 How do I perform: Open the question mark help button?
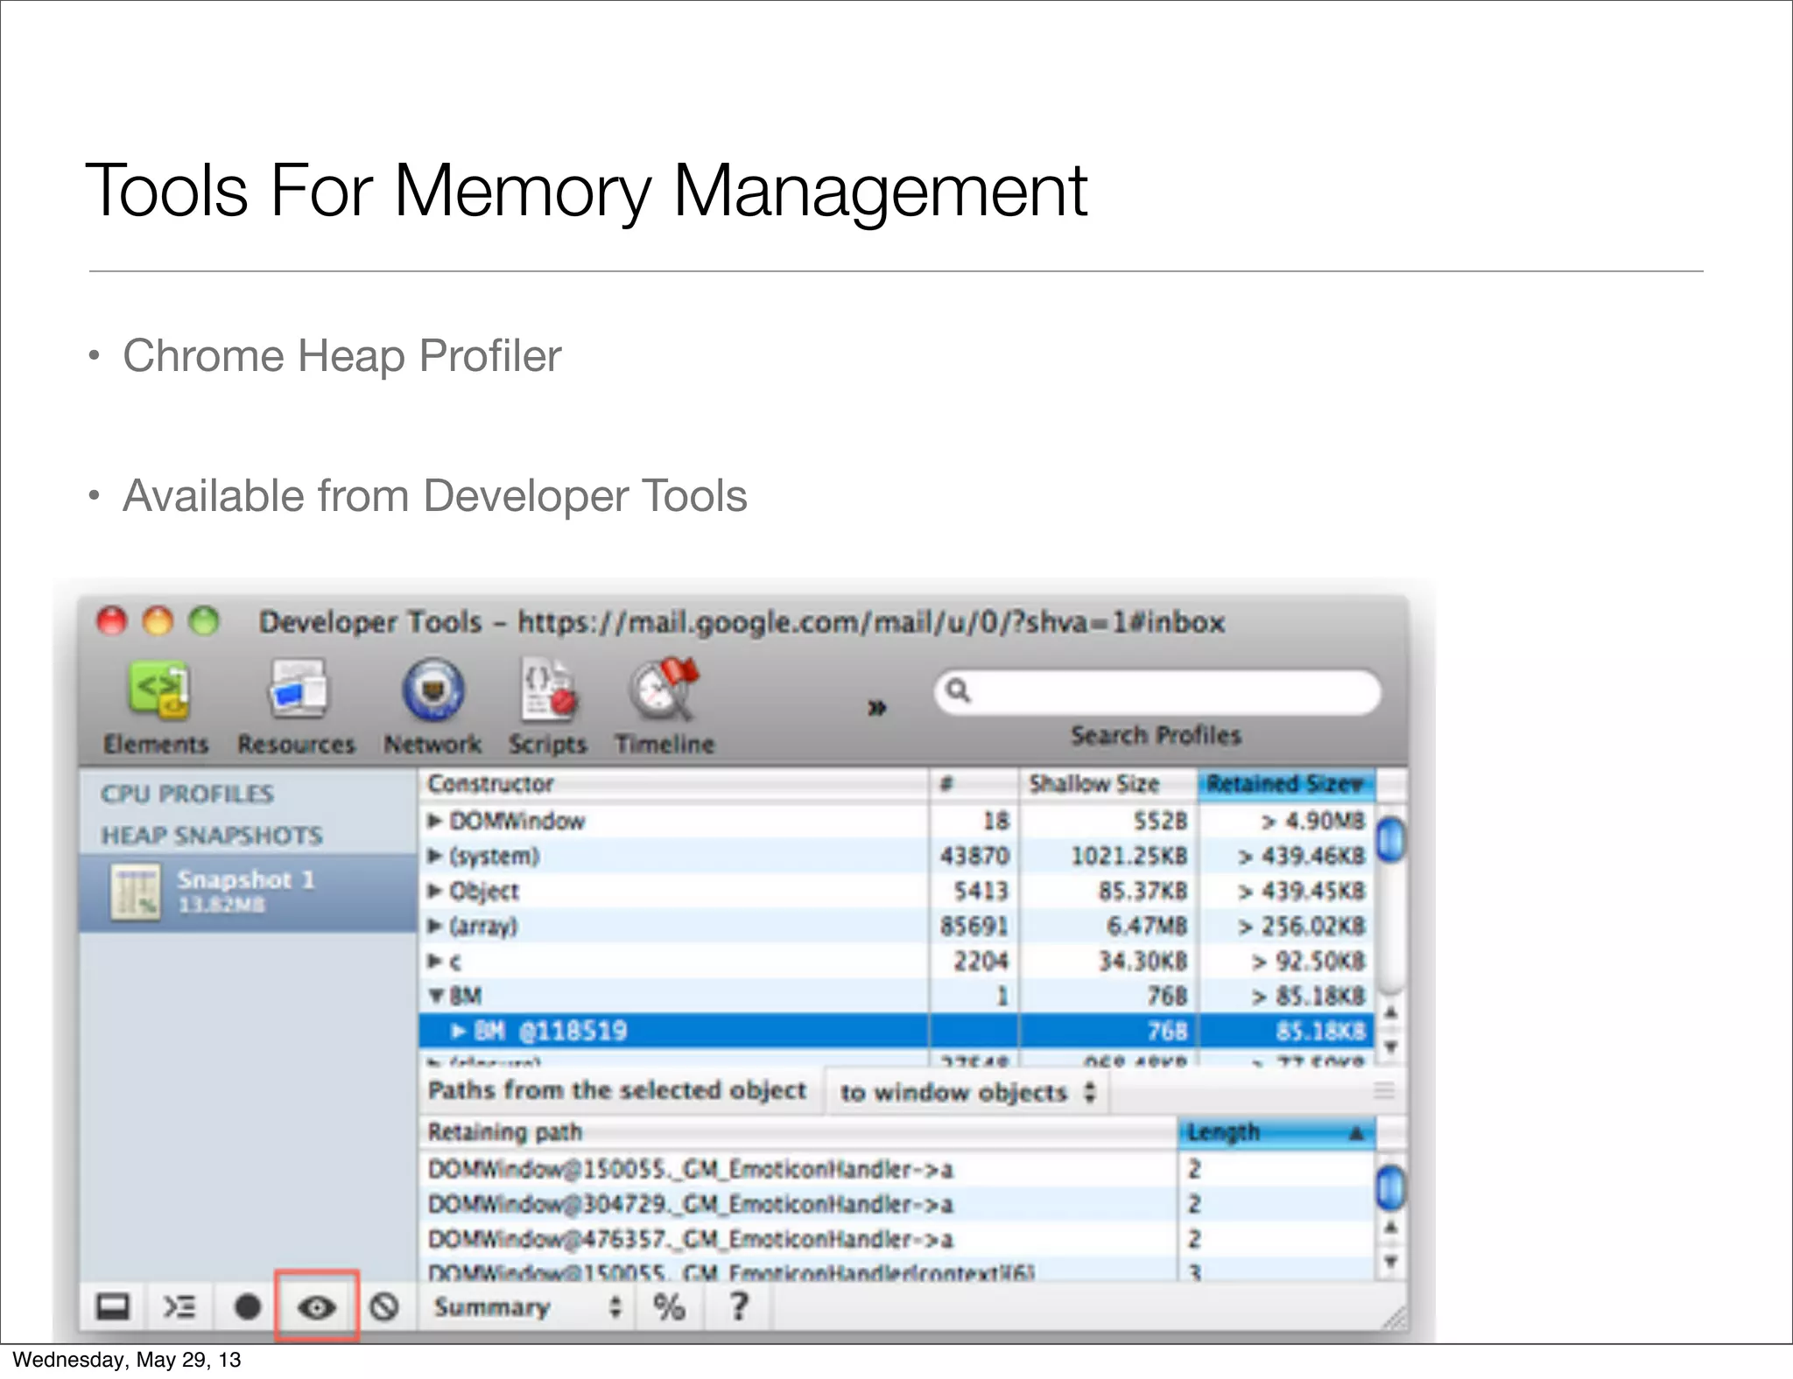click(x=740, y=1306)
